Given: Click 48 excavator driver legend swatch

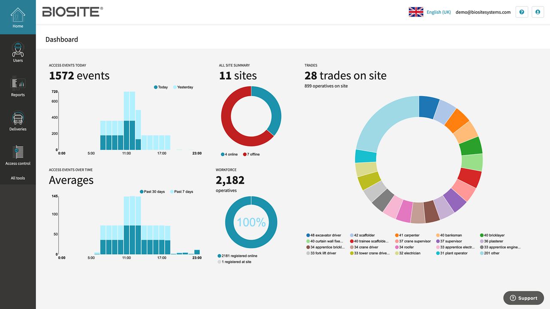Looking at the screenshot, I should (308, 235).
